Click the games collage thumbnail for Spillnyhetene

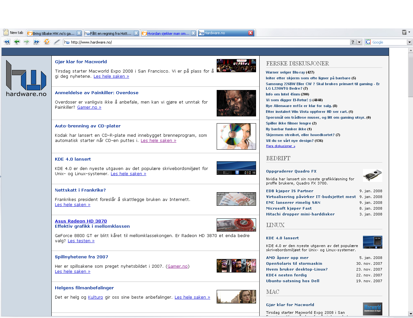coord(236,266)
